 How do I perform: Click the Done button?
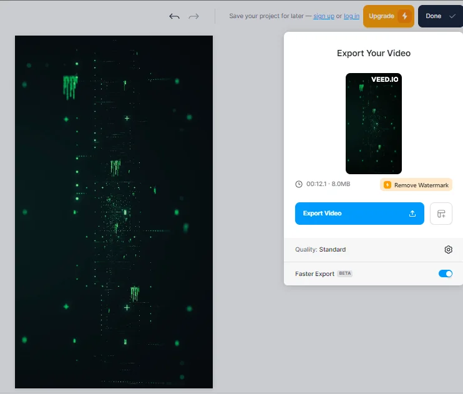[441, 16]
